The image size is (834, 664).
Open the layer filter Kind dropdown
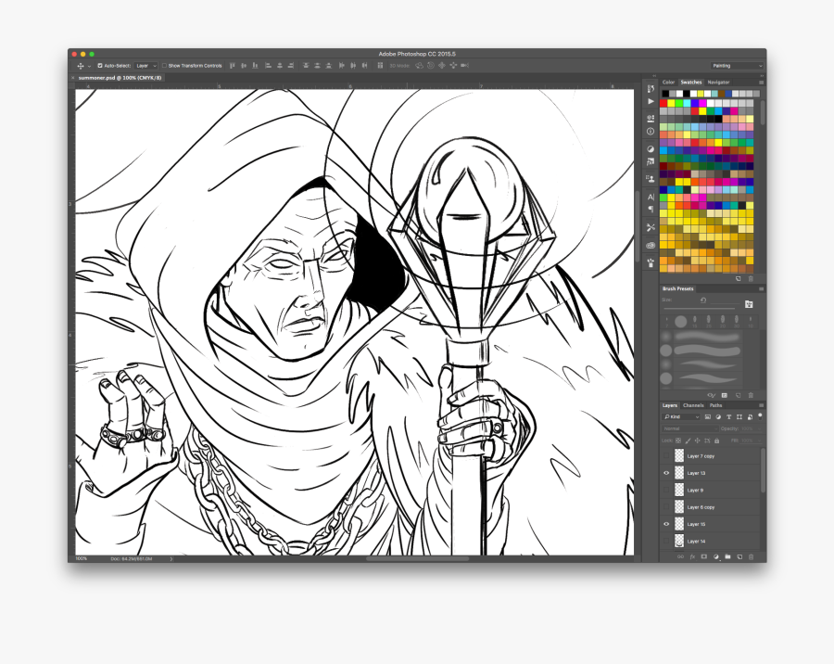(679, 415)
